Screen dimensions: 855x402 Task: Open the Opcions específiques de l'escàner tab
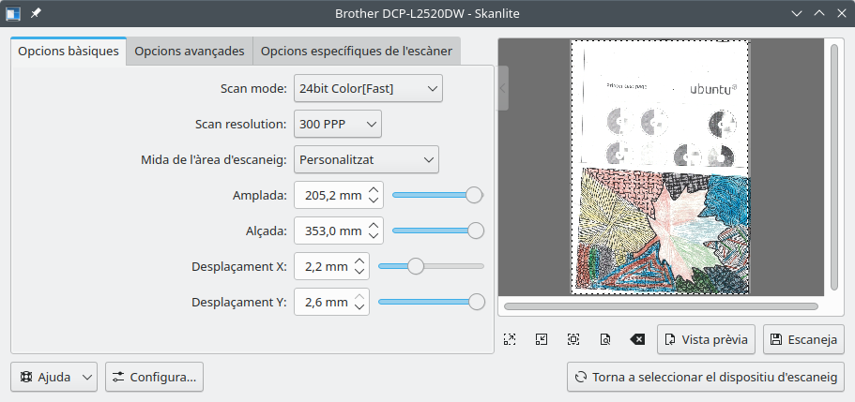(x=357, y=51)
